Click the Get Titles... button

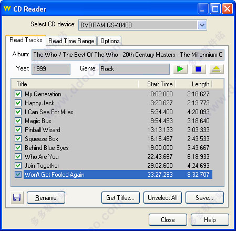[120, 198]
